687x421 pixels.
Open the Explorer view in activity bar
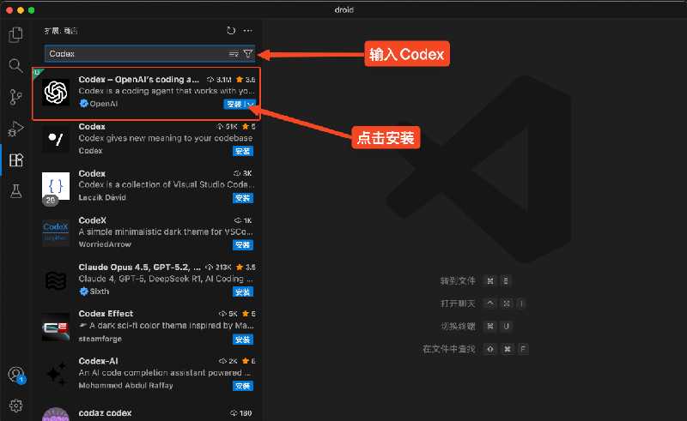(15, 35)
